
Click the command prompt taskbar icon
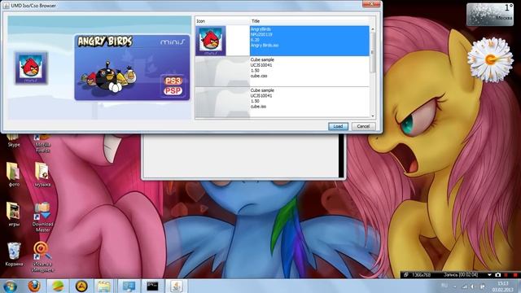[152, 286]
